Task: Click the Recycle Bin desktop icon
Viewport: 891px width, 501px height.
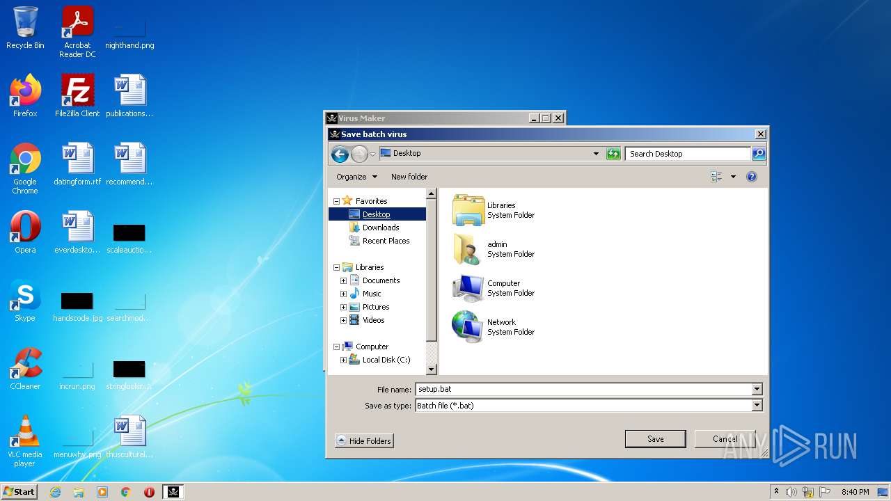Action: click(25, 28)
